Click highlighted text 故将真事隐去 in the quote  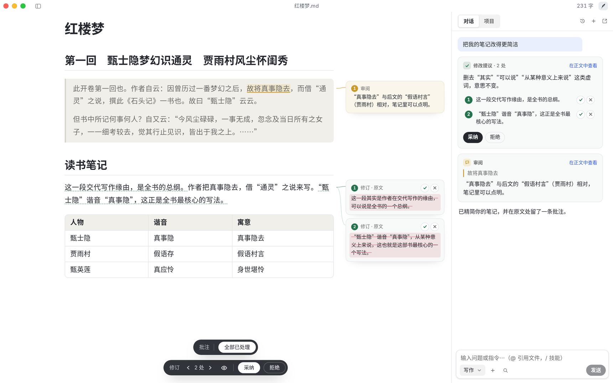pos(268,88)
